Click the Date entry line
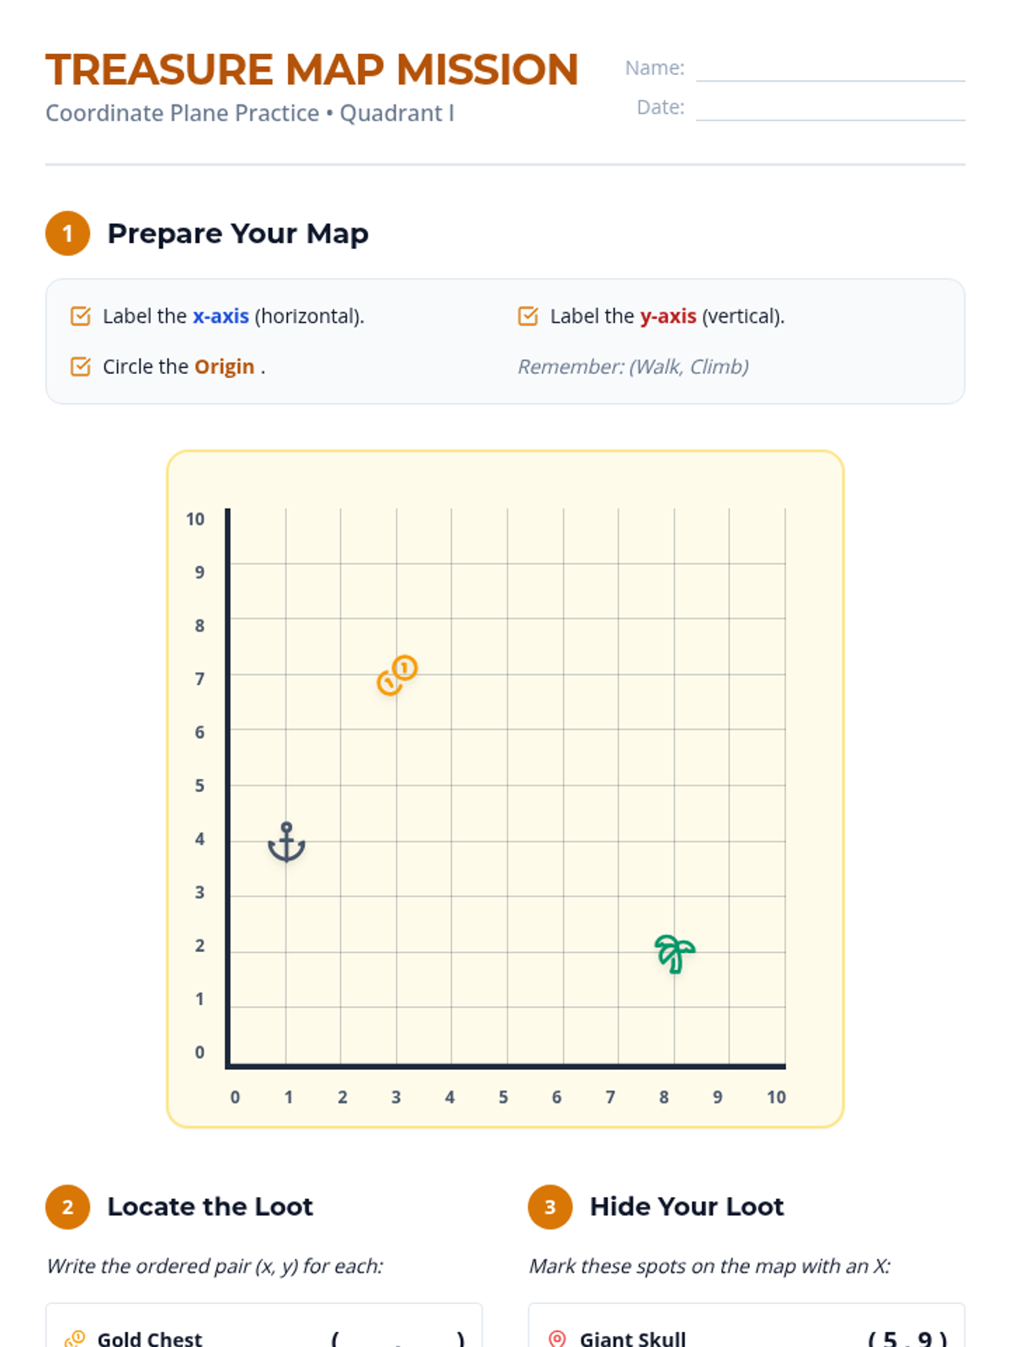The width and height of the screenshot is (1010, 1347). point(830,109)
